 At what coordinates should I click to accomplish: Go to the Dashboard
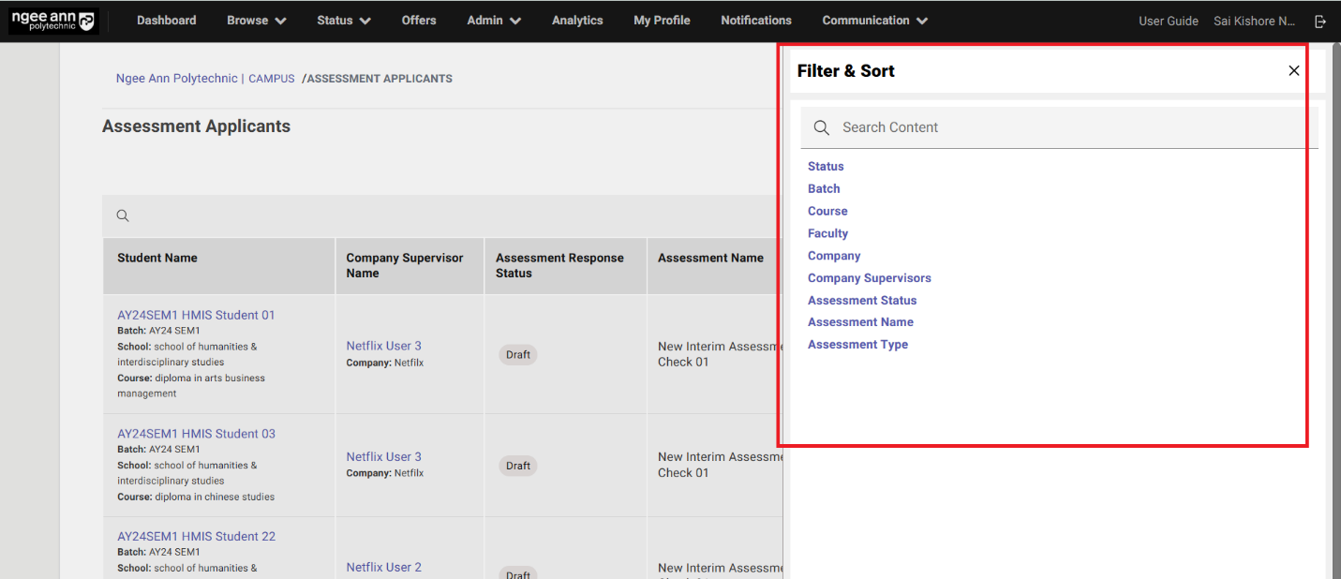pos(166,20)
